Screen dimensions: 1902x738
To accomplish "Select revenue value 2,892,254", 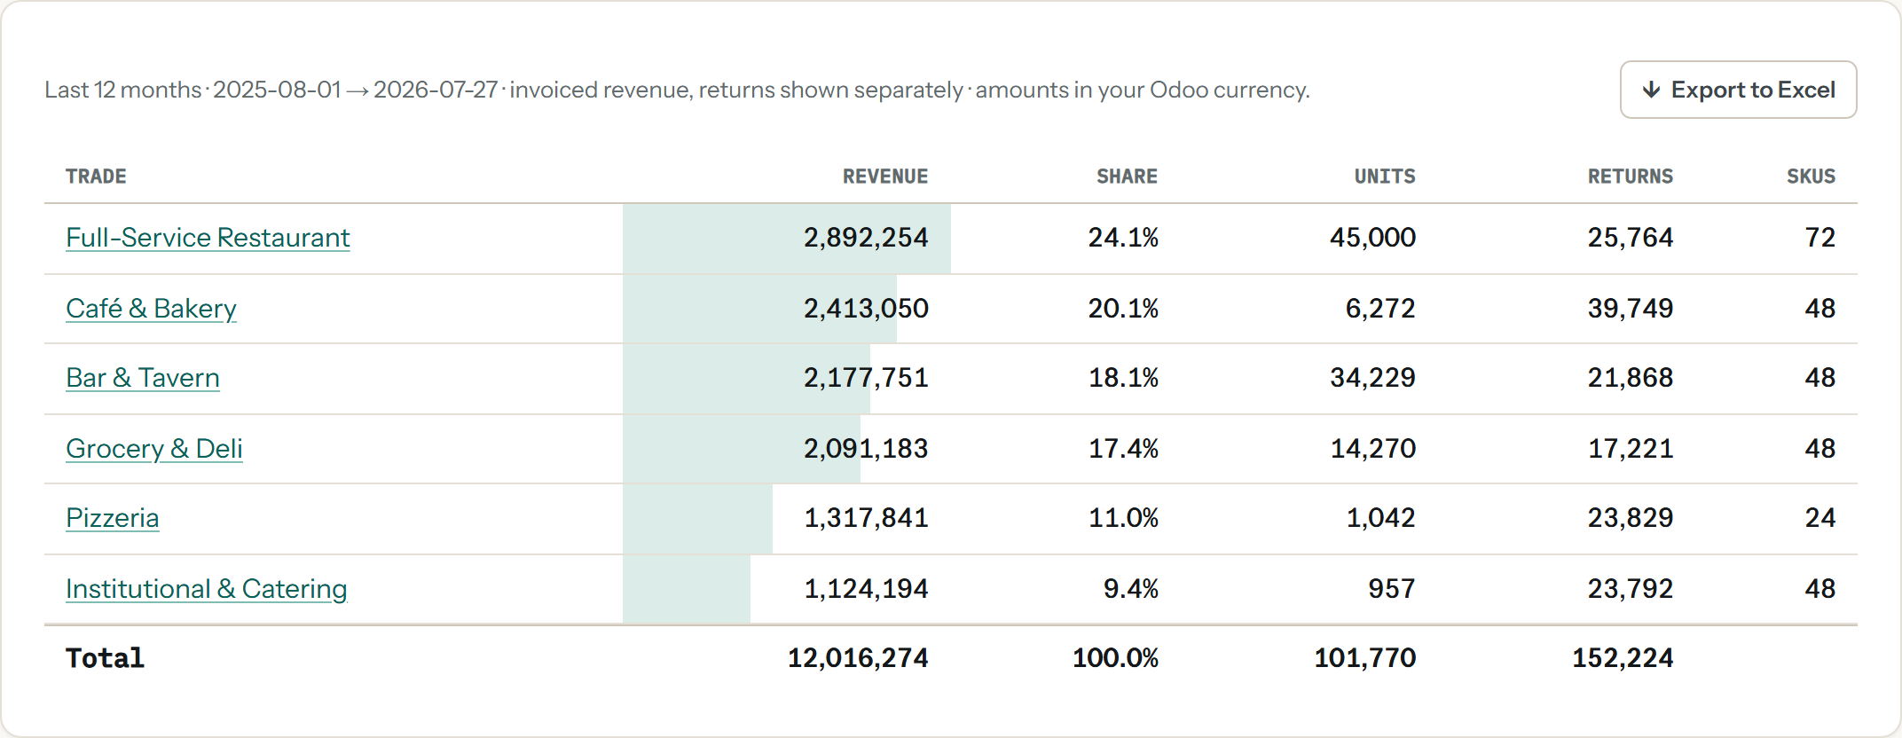I will tap(866, 238).
